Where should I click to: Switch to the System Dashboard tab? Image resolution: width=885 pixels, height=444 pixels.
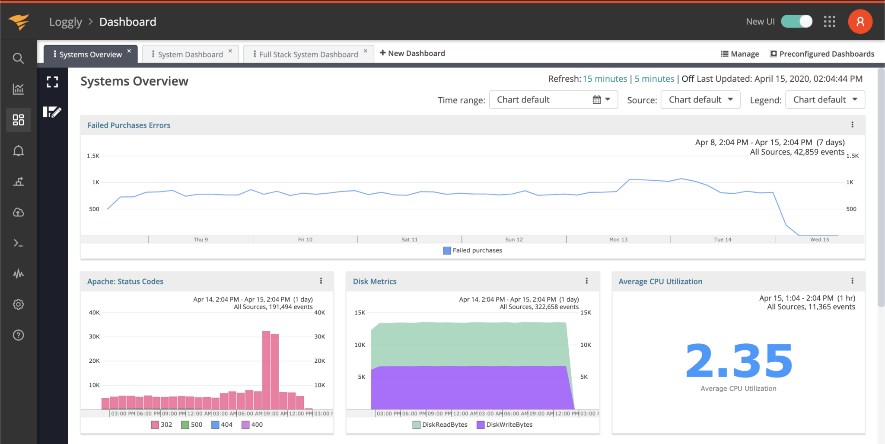tap(190, 54)
